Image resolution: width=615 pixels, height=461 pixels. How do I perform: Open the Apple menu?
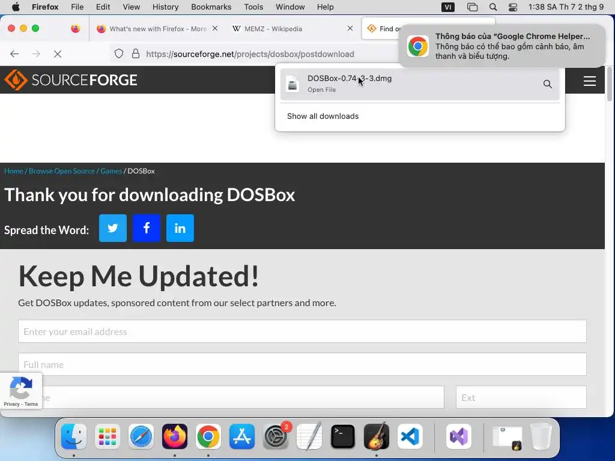click(x=16, y=7)
